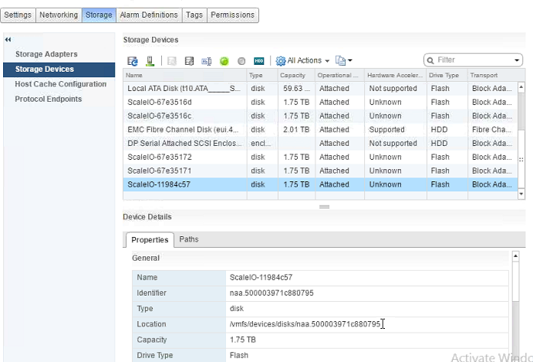Select the EMC Fibre Channel Disk row
This screenshot has width=533, height=362.
185,130
